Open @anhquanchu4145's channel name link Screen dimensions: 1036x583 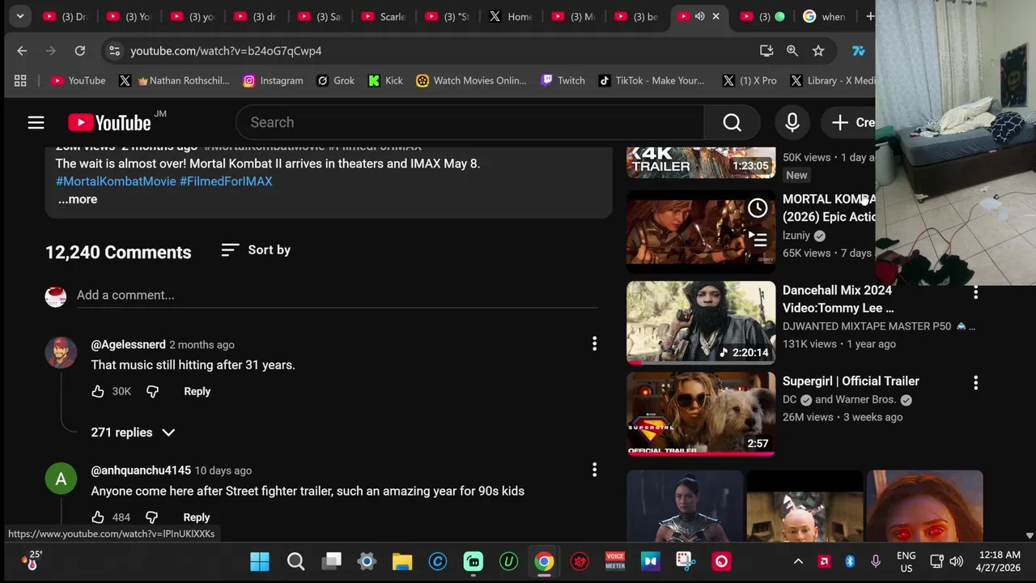[x=141, y=470]
